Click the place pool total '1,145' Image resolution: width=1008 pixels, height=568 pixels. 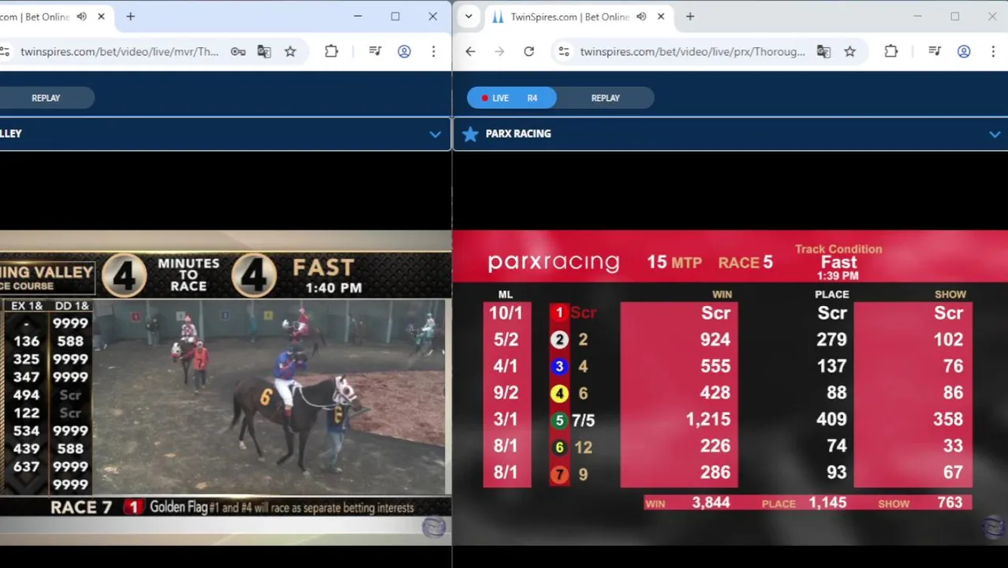tap(827, 503)
